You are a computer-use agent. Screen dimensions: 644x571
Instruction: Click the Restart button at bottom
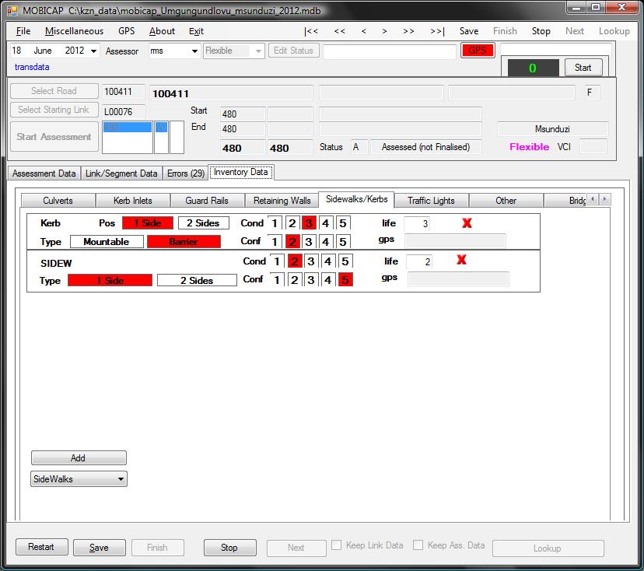(x=41, y=548)
